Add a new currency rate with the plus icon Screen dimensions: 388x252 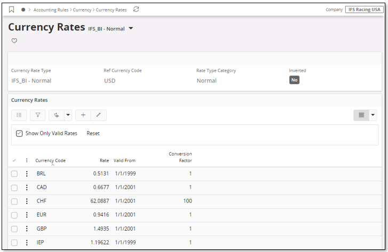coord(83,115)
